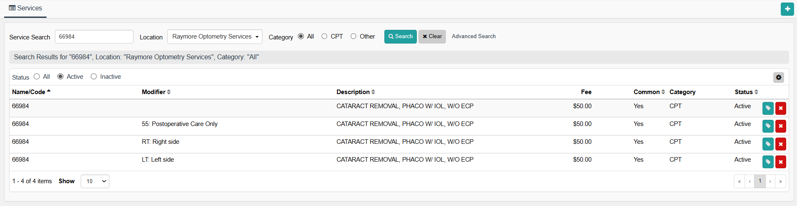Select the Other category radio button
Screen dimensions: 797x206
[354, 36]
